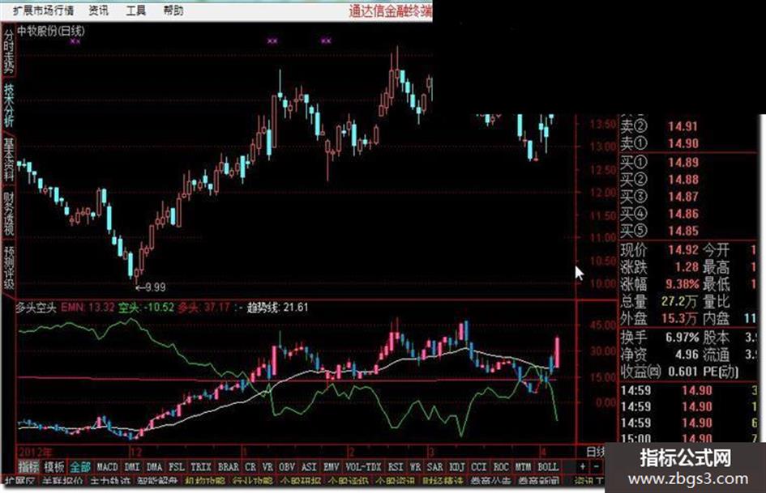766x493 pixels.
Task: Click the 总量 27.2万 value
Action: [x=679, y=301]
